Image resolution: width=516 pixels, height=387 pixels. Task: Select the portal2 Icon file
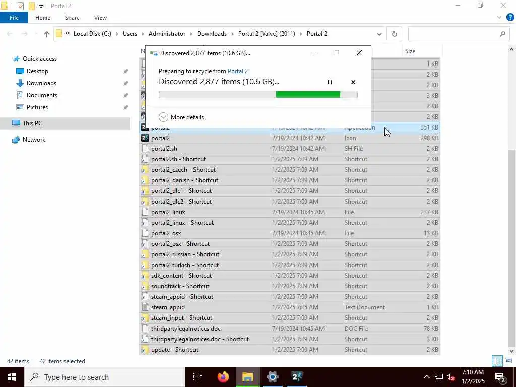[290, 138]
